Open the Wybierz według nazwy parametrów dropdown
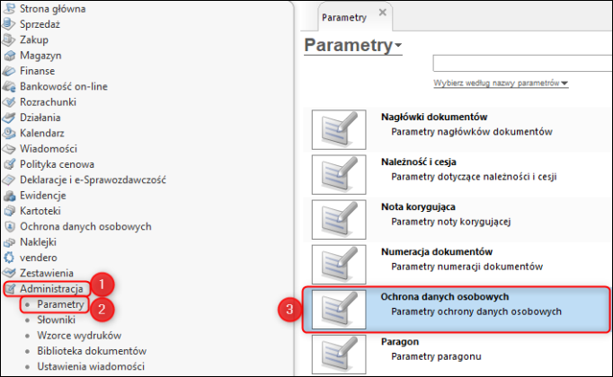 [501, 83]
